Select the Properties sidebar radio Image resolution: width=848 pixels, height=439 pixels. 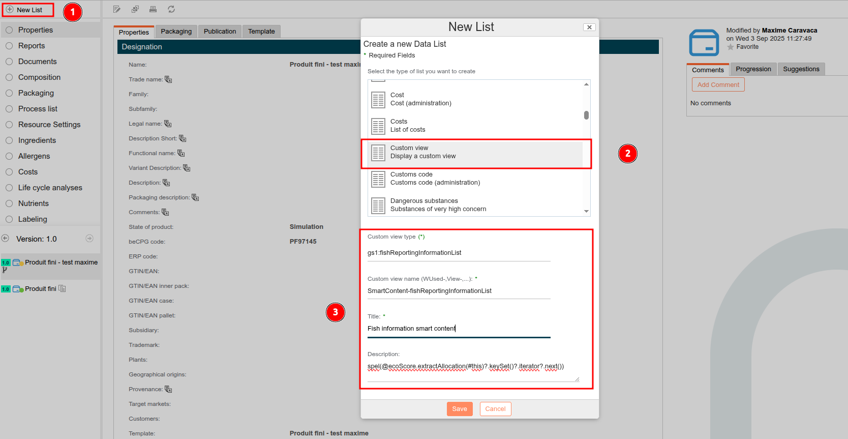pyautogui.click(x=9, y=30)
